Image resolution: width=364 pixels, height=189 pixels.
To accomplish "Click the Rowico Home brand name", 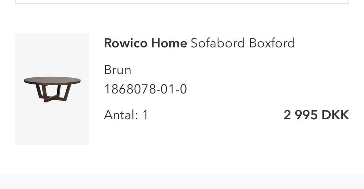I will tap(145, 43).
